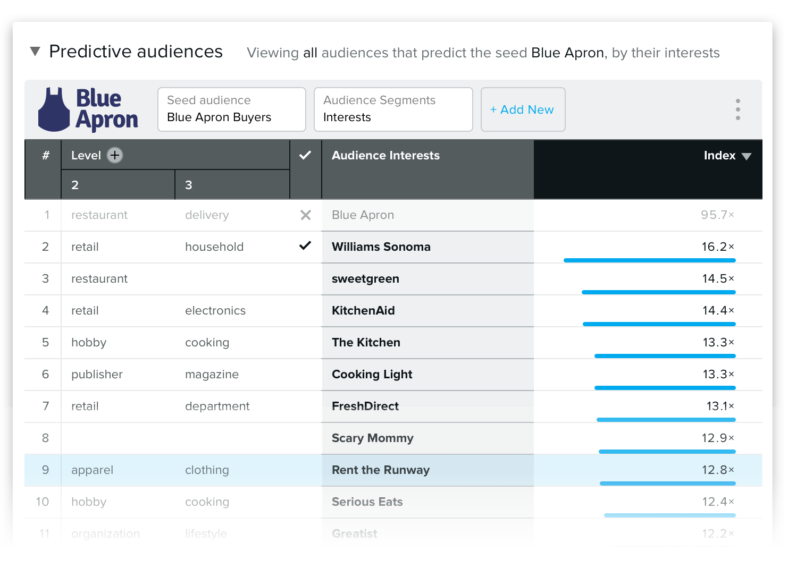Toggle the selection cell for KitchenAid row
Image resolution: width=788 pixels, height=577 pixels.
[305, 311]
